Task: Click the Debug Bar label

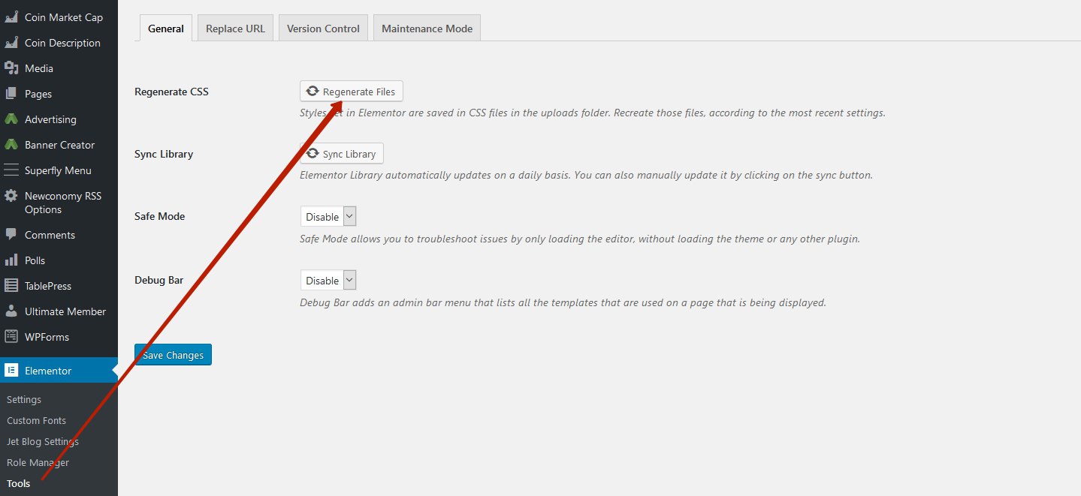Action: 159,280
